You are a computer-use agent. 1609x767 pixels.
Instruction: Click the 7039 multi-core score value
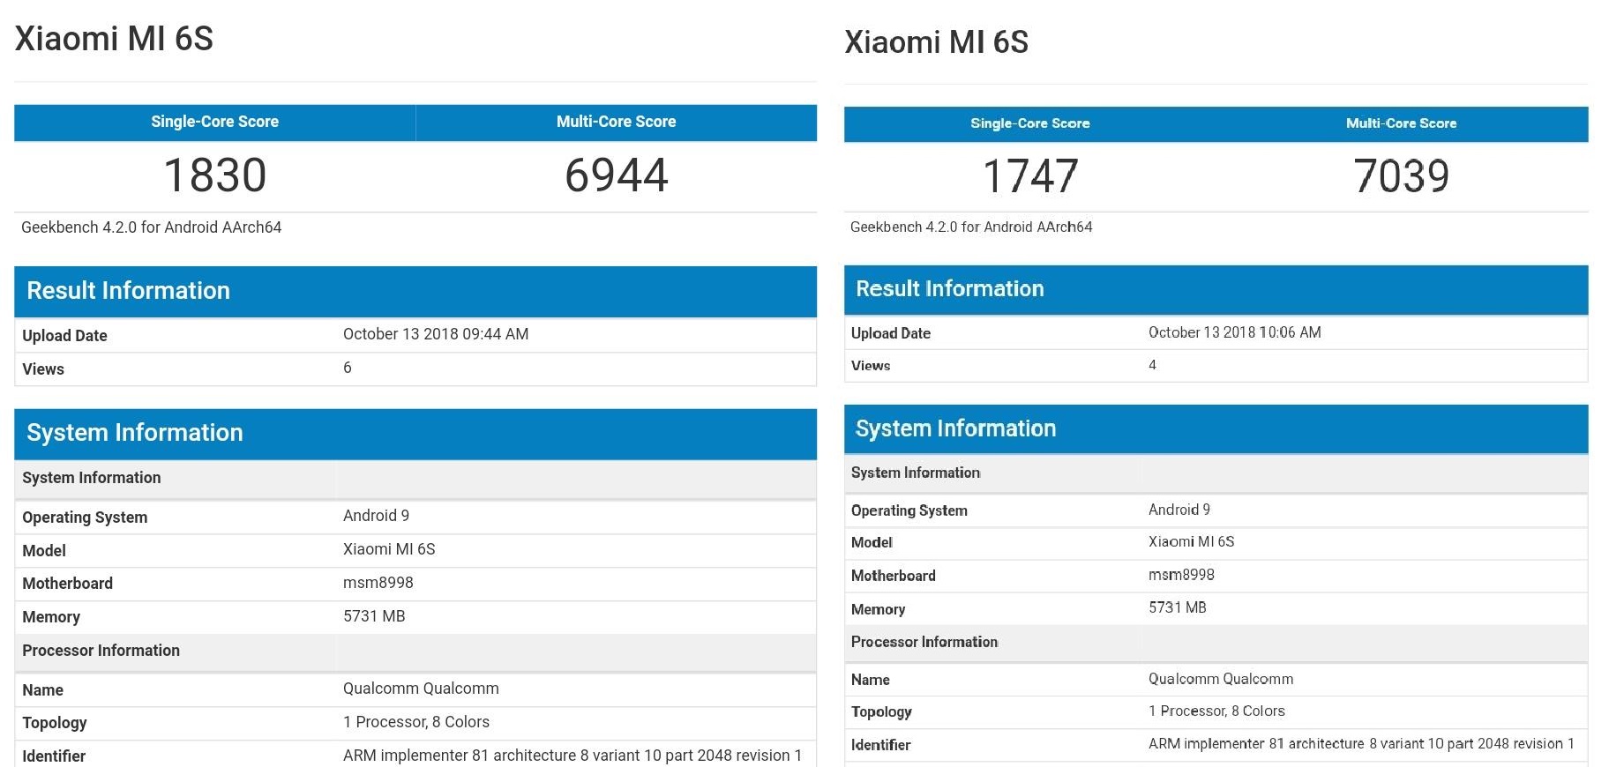pyautogui.click(x=1401, y=176)
